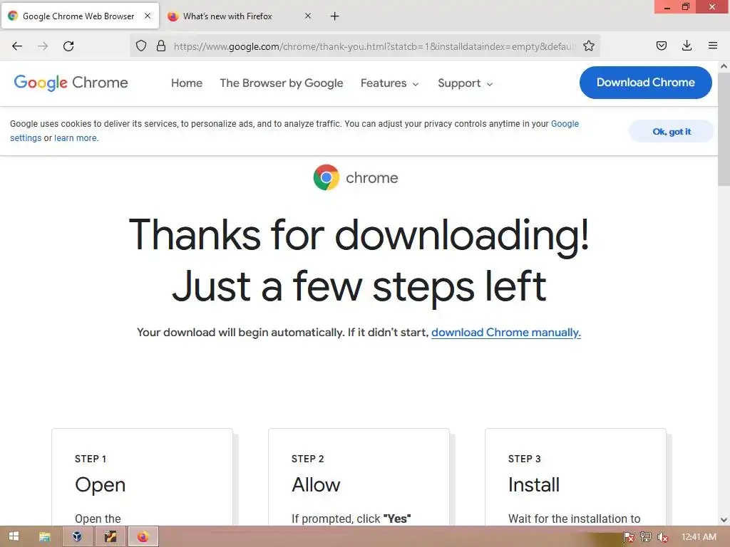Open the downloads panel arrow icon
The image size is (730, 547).
(x=687, y=46)
